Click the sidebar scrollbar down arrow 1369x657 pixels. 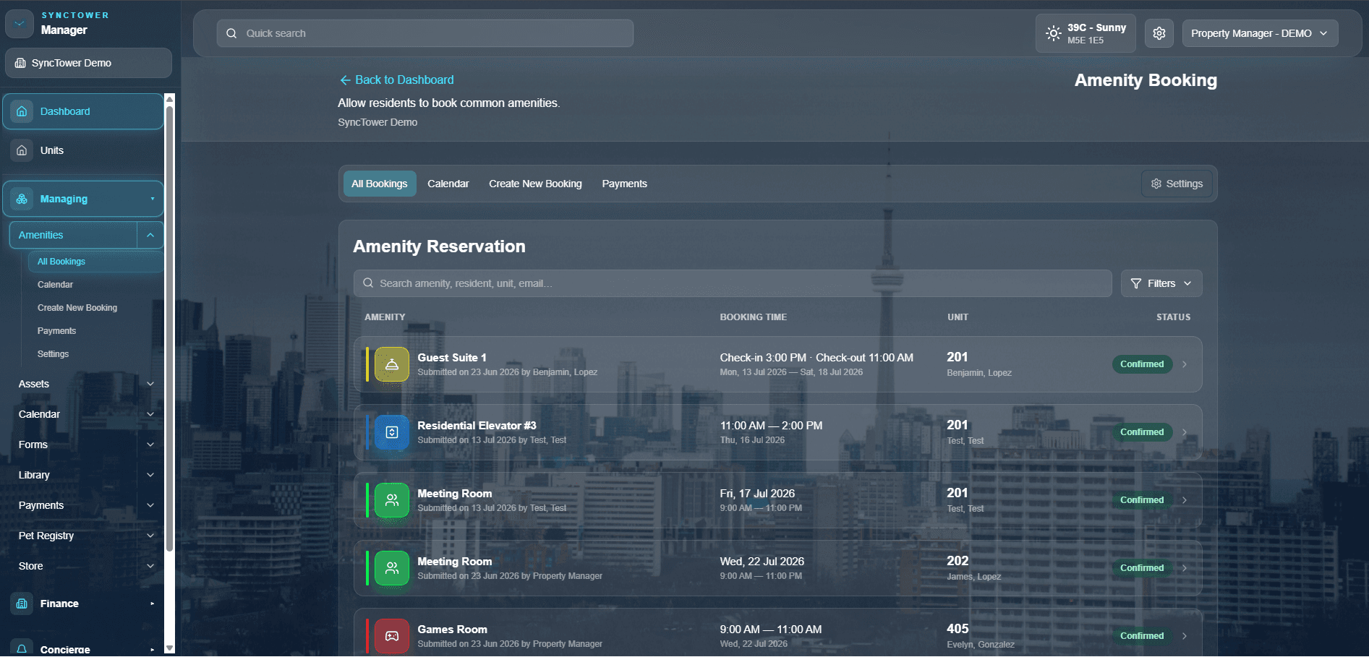[170, 648]
